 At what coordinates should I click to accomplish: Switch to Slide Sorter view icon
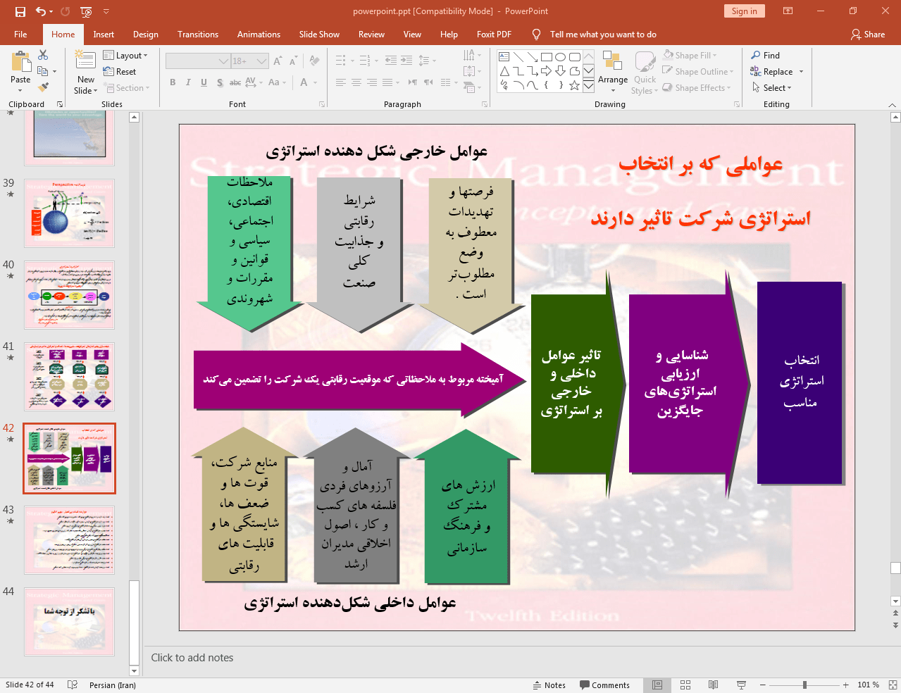coord(685,685)
